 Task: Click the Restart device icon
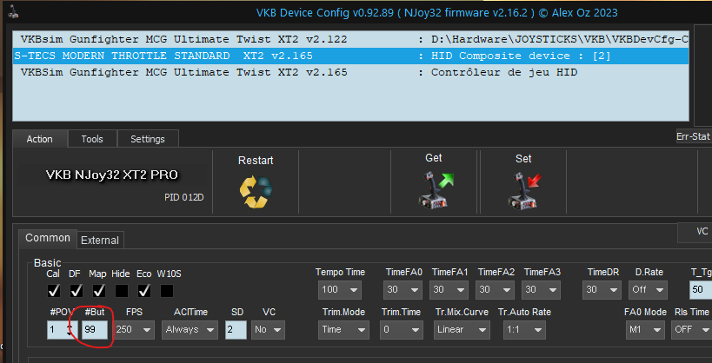click(255, 190)
